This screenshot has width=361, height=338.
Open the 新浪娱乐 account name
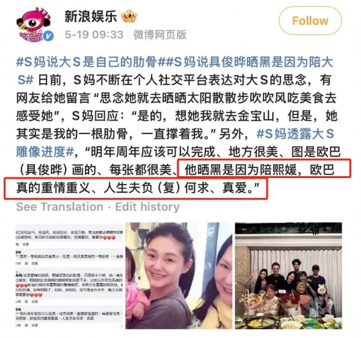tap(90, 17)
